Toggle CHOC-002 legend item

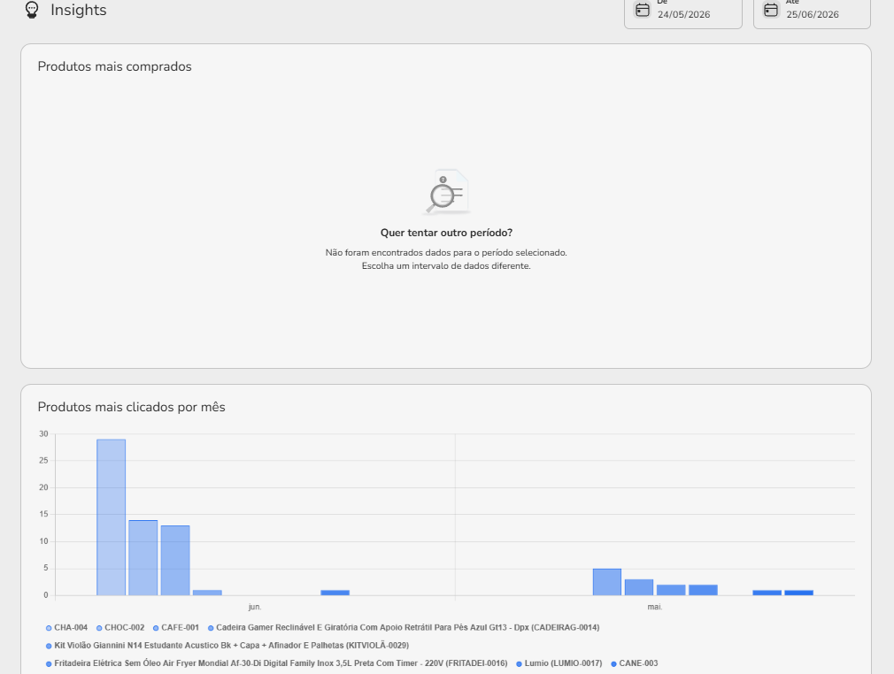coord(120,628)
